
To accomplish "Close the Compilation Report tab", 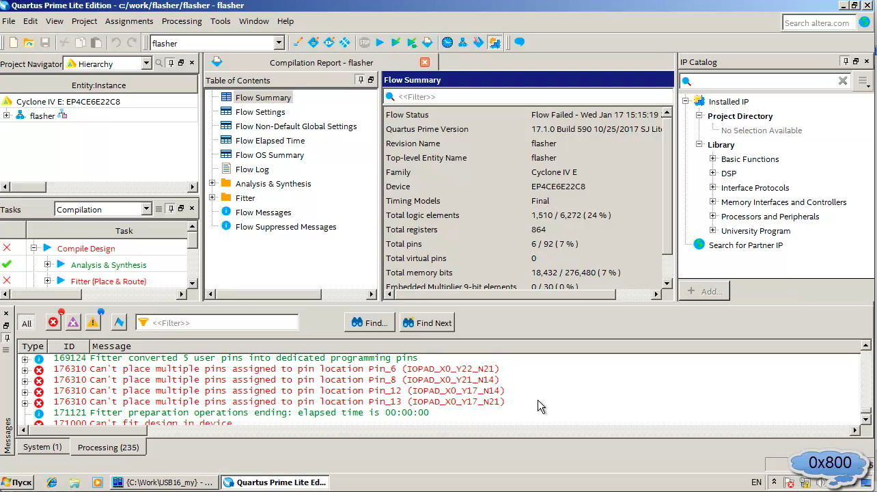I will click(x=425, y=62).
